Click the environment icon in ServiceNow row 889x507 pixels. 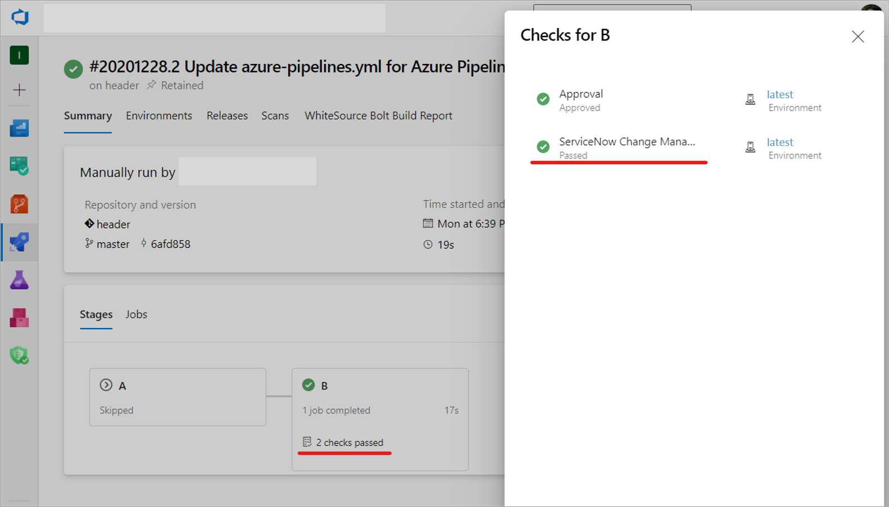click(x=750, y=148)
